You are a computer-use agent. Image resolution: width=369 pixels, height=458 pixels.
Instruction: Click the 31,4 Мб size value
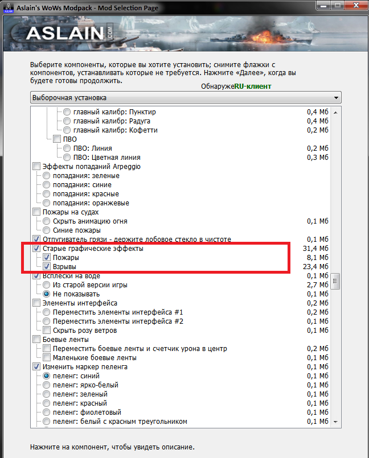[x=315, y=248]
